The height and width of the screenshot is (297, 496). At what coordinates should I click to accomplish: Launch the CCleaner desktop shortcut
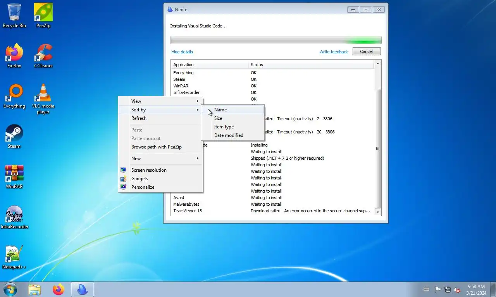pos(43,56)
